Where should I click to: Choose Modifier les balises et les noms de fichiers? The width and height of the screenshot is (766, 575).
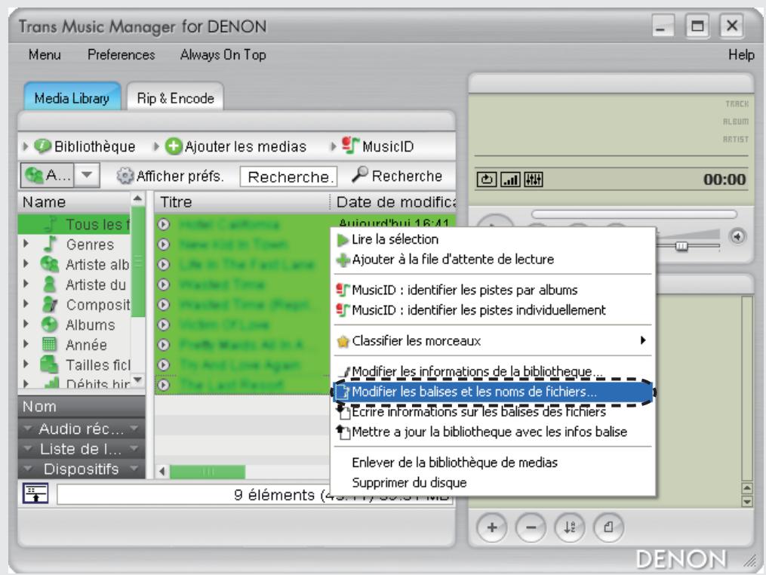click(x=493, y=392)
